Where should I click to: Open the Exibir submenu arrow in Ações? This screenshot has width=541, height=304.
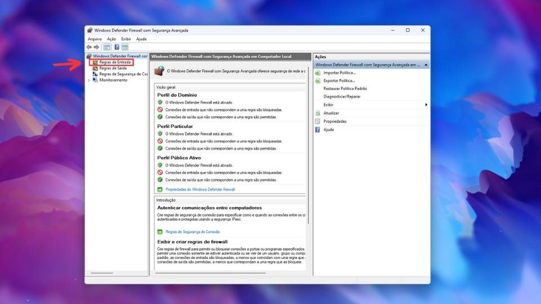426,105
